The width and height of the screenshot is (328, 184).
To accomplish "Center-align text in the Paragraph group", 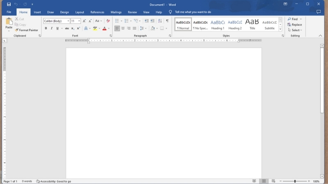I will click(x=123, y=29).
